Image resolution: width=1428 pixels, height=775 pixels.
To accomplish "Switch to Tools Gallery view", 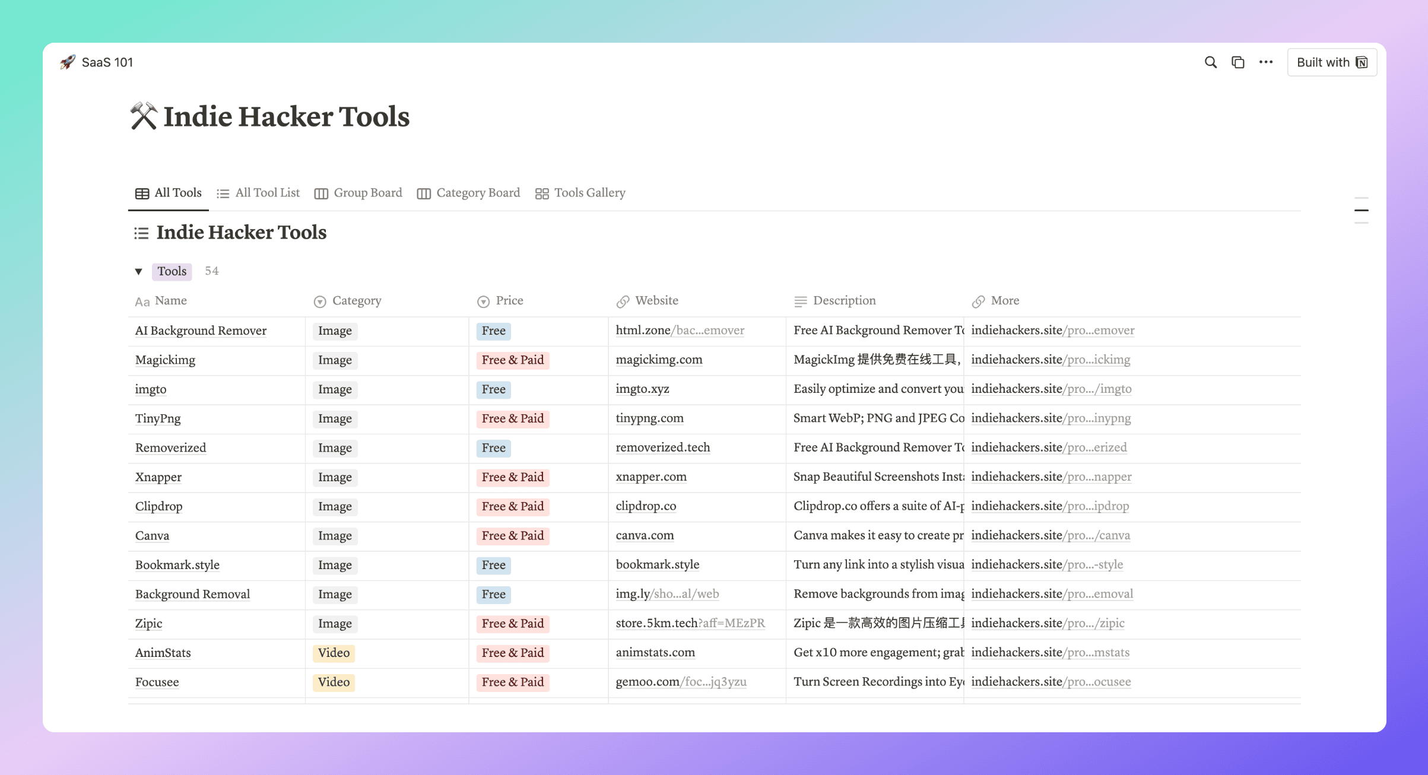I will 580,193.
